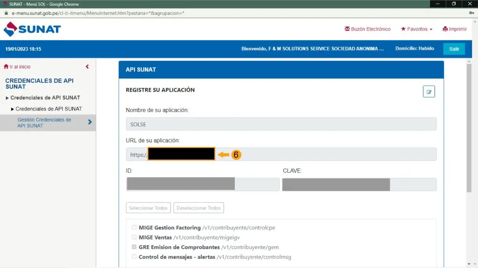The width and height of the screenshot is (478, 268).
Task: Click the Imprimir print link
Action: click(x=455, y=29)
